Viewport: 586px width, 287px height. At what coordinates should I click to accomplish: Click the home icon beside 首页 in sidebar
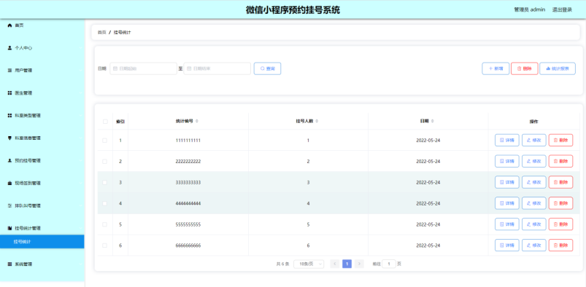click(x=10, y=25)
